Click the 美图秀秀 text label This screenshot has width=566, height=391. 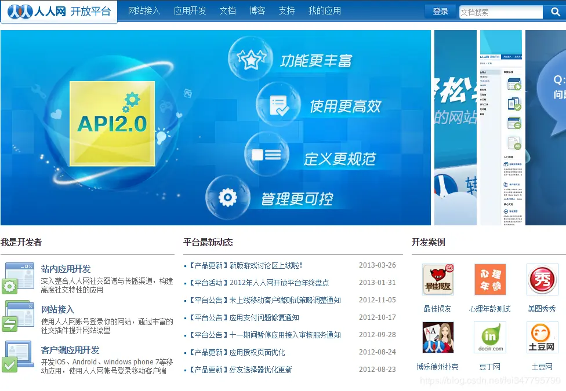coord(542,309)
